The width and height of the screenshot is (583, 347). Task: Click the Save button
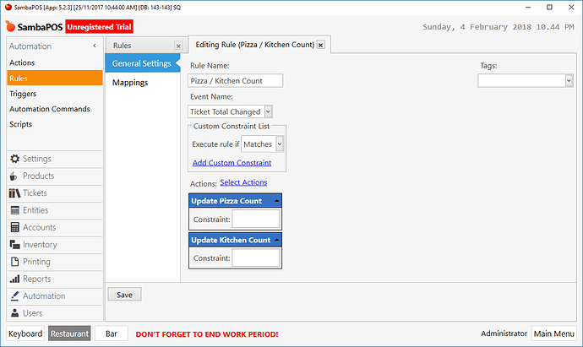[124, 295]
